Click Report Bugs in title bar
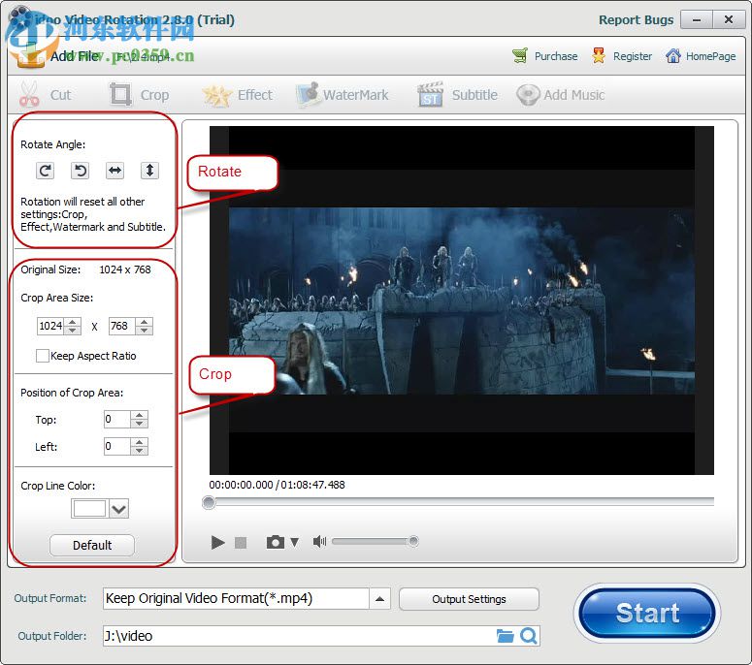752x665 pixels. 636,20
